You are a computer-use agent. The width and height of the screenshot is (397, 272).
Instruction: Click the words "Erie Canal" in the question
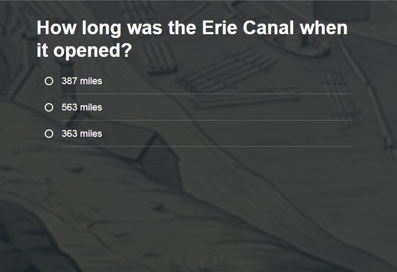click(249, 28)
